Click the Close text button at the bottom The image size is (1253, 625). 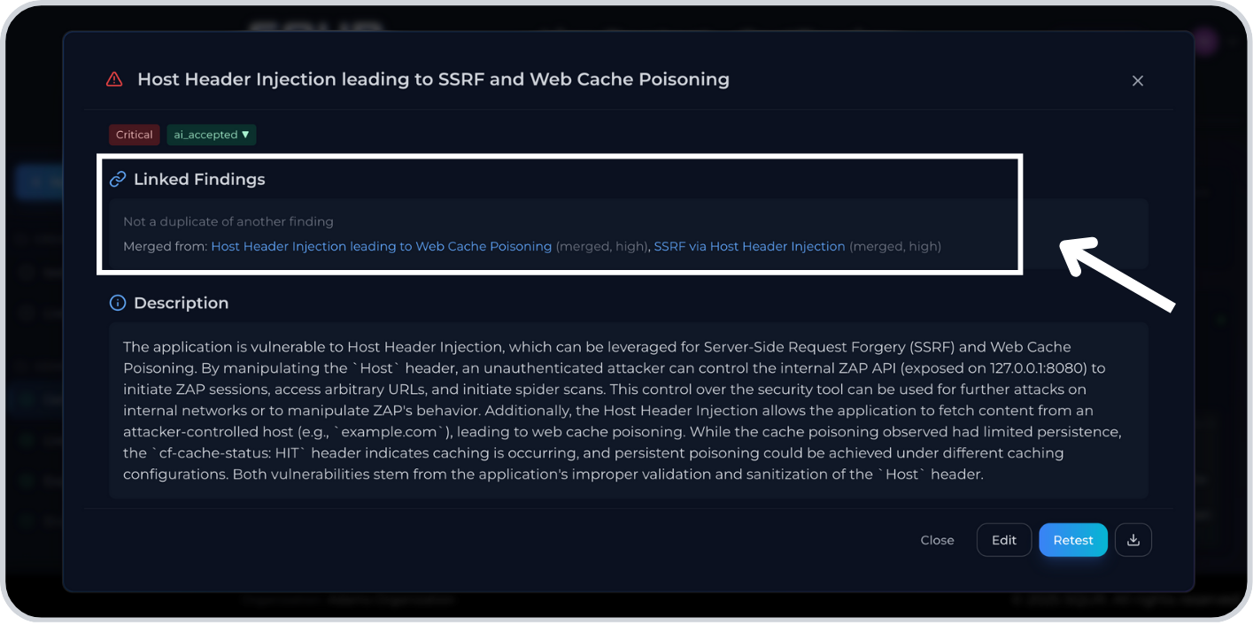(937, 539)
